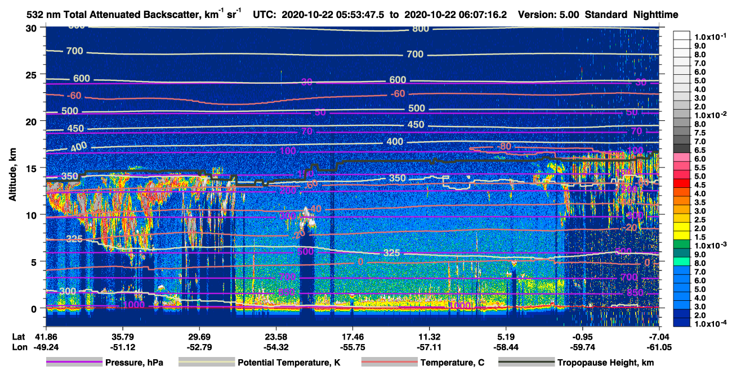Click the 10 km altitude tick label
Image resolution: width=732 pixels, height=375 pixels.
click(32, 215)
